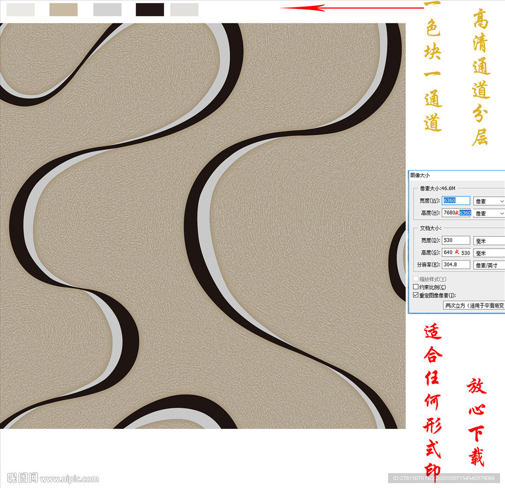Click the nipic logo icon in the watermark
The width and height of the screenshot is (505, 488).
point(23,478)
